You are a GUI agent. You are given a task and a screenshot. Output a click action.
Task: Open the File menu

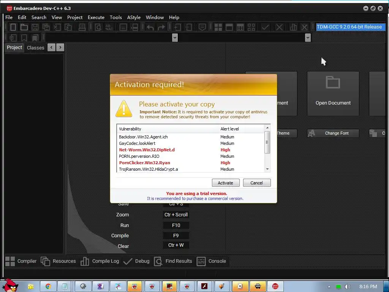point(9,17)
